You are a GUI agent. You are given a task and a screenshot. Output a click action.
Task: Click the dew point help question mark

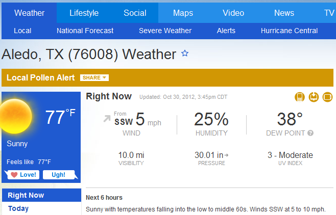coord(310,133)
